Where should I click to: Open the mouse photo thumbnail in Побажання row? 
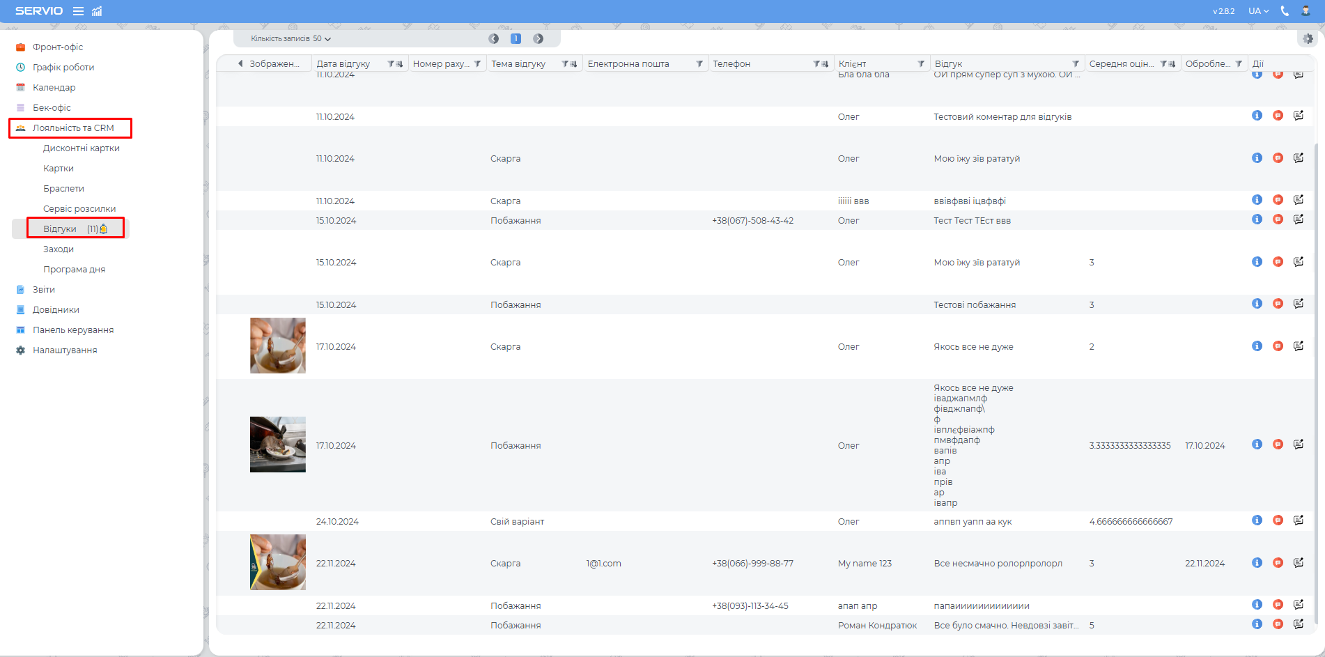[x=277, y=445]
